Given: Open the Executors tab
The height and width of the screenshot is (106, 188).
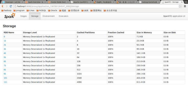Looking at the screenshot, I should pos(63,16).
